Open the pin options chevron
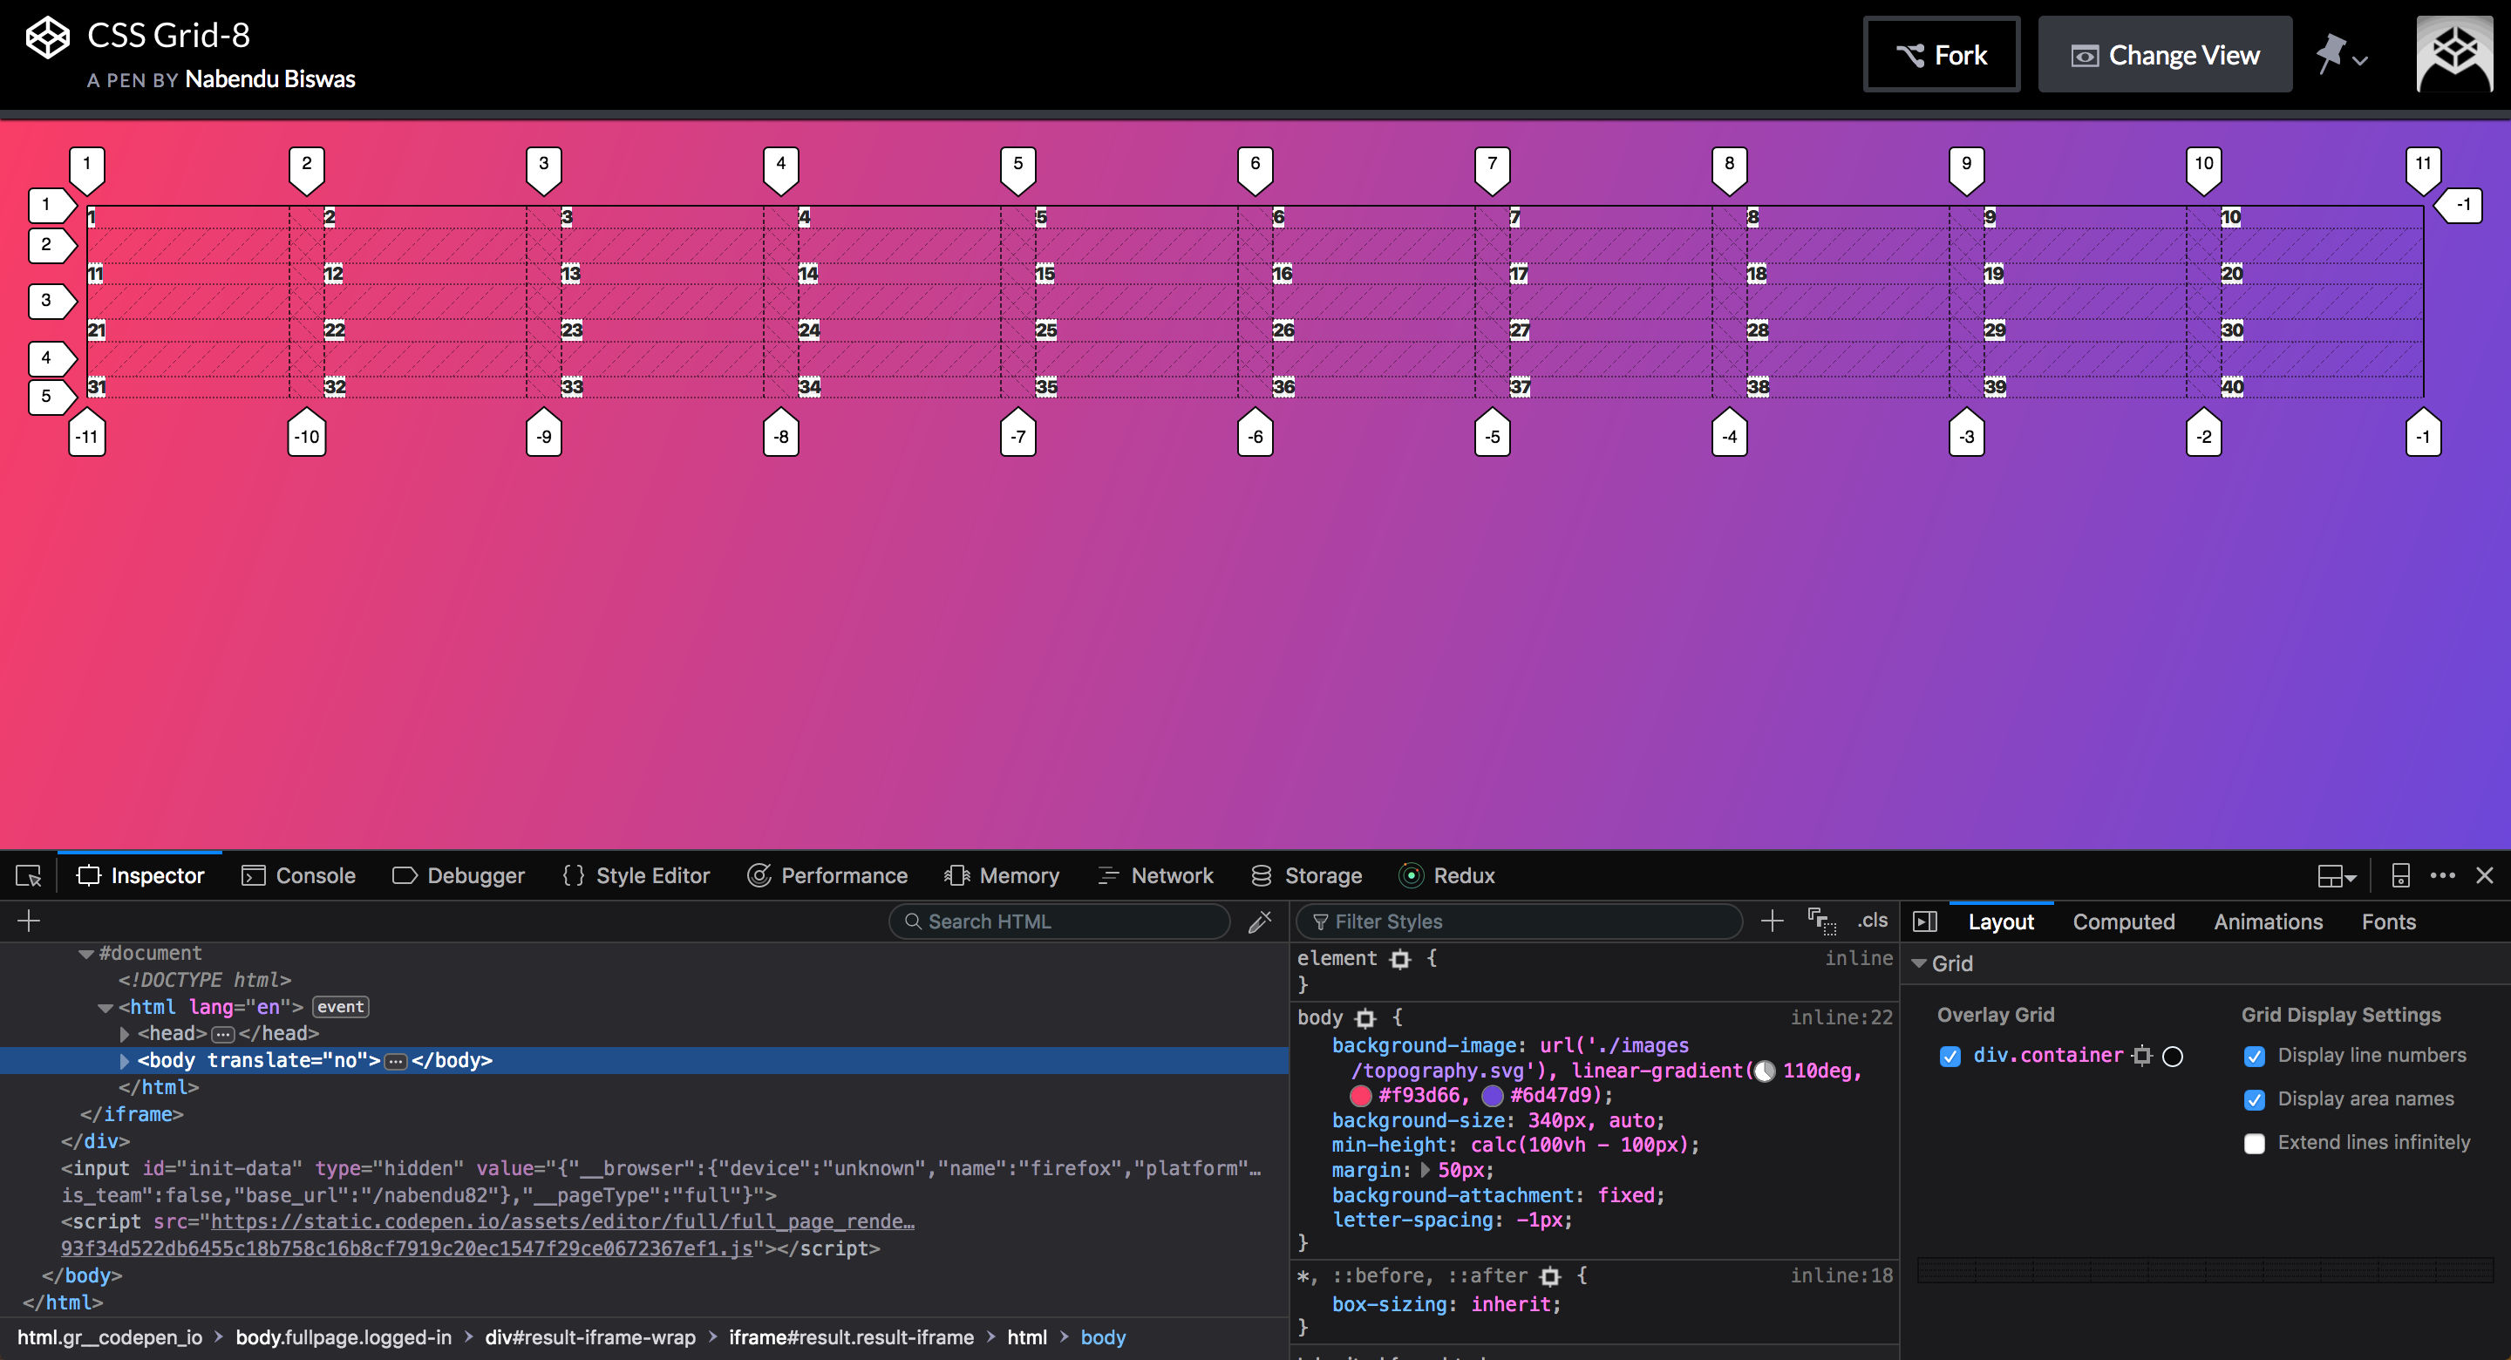Image resolution: width=2511 pixels, height=1360 pixels. click(x=2360, y=60)
